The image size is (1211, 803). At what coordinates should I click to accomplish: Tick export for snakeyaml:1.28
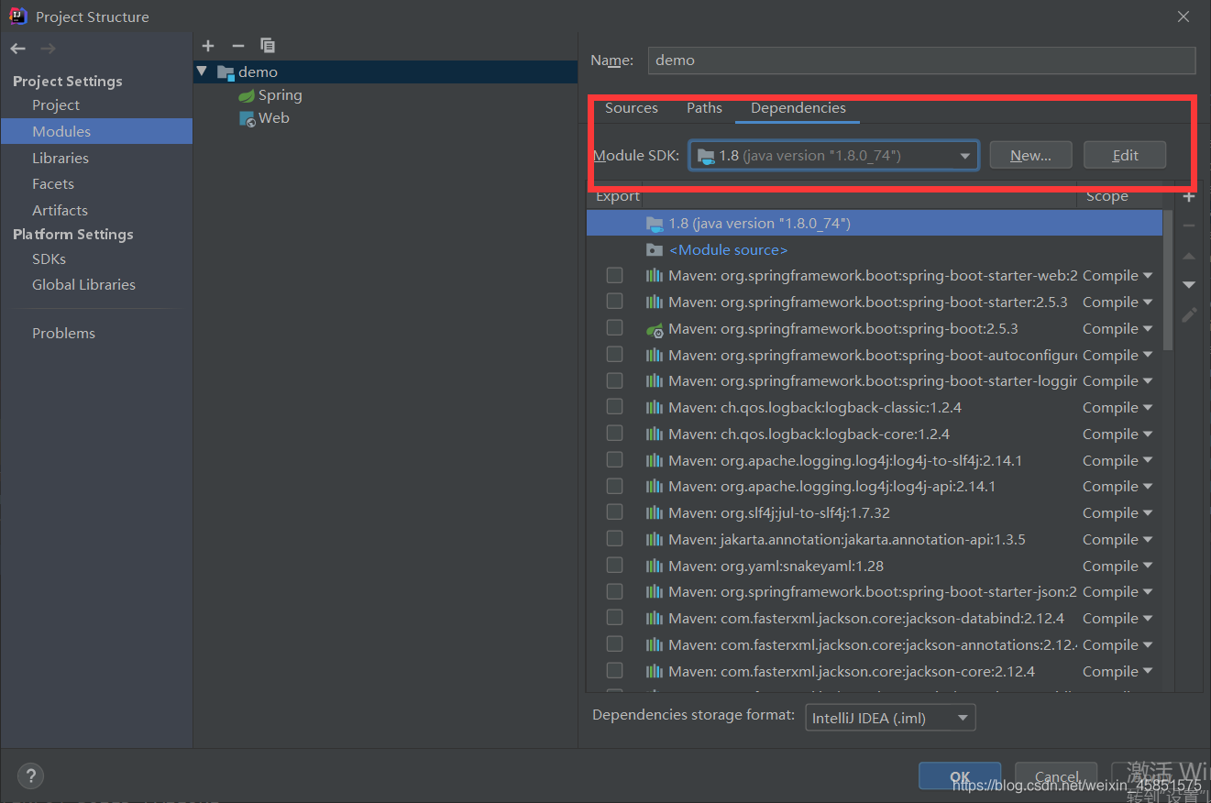point(614,566)
